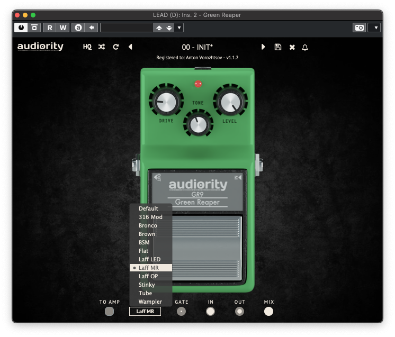Open the 00 - INIT preset name
Image resolution: width=395 pixels, height=337 pixels.
click(x=197, y=47)
